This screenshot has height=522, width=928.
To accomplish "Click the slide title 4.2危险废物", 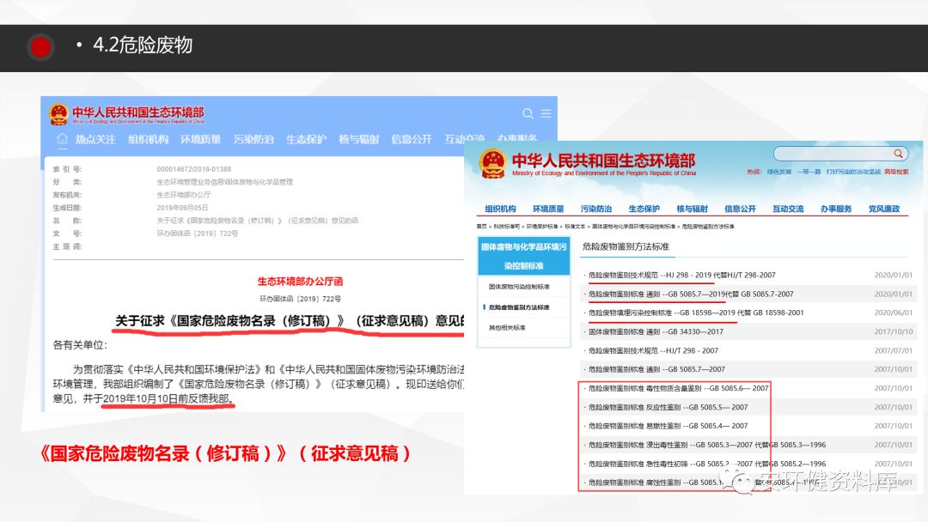I will pos(143,45).
